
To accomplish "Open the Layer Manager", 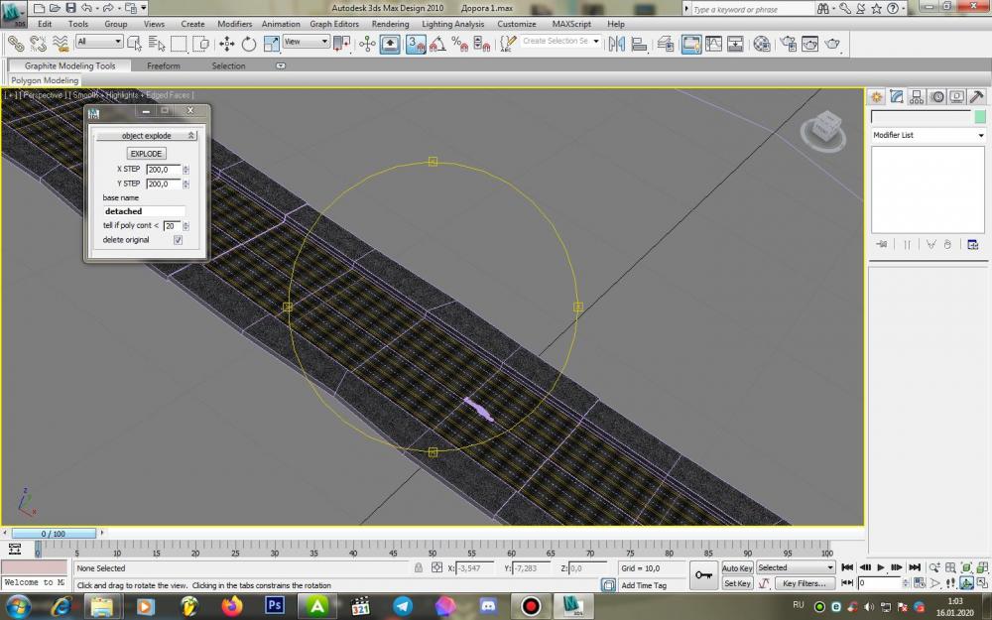I will pos(665,44).
